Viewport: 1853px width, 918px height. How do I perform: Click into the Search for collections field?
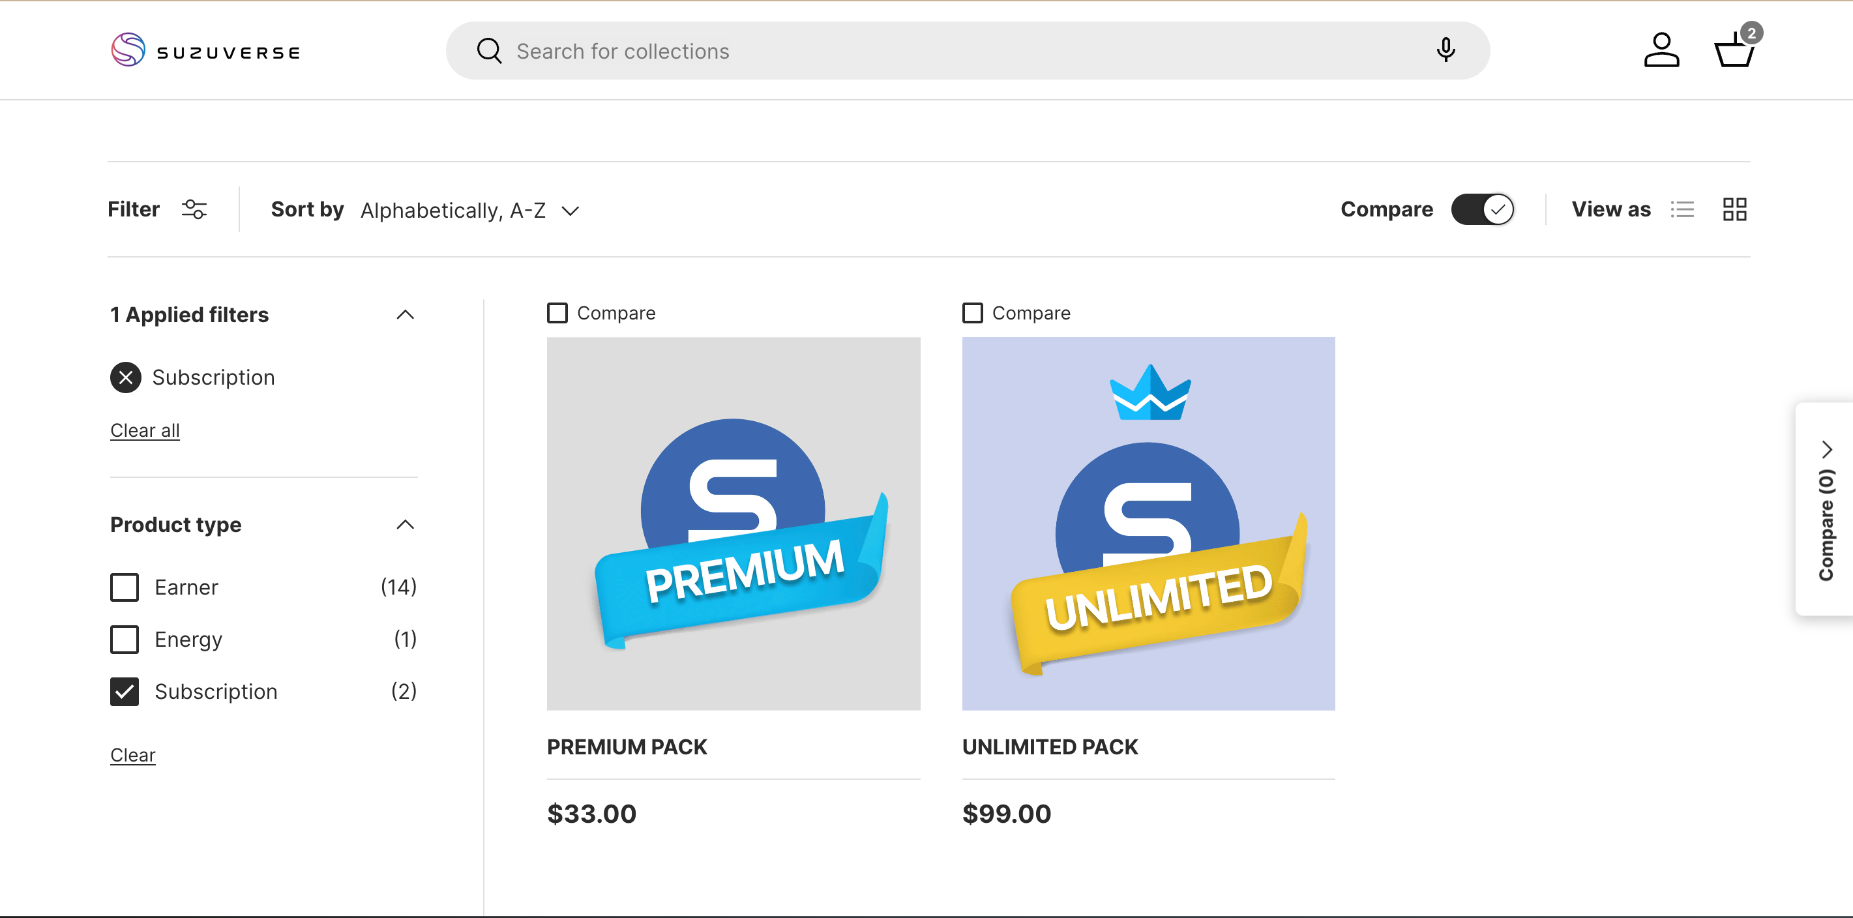click(935, 51)
